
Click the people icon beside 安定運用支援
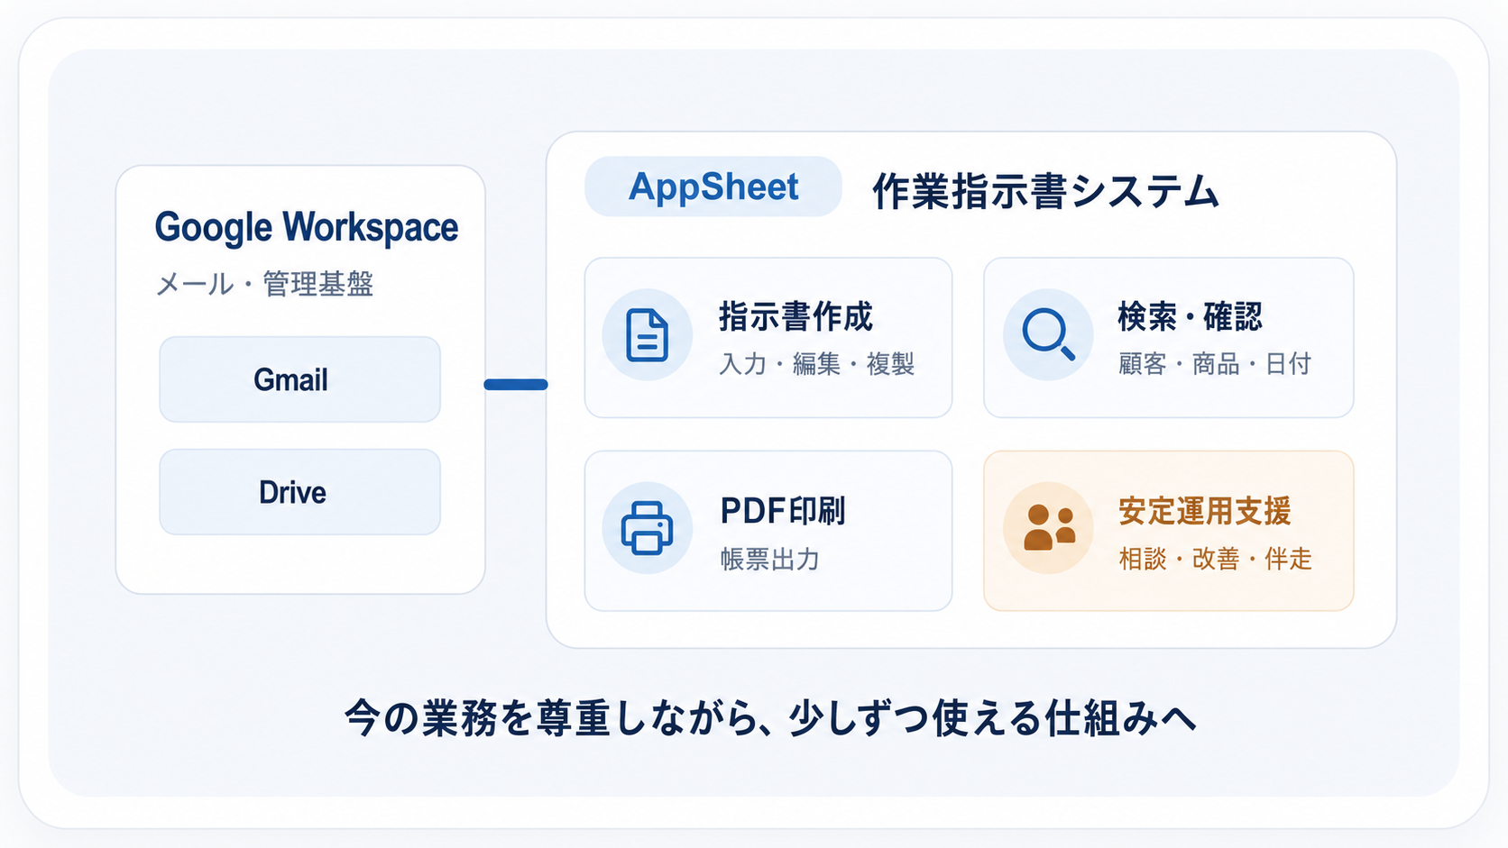(1048, 528)
